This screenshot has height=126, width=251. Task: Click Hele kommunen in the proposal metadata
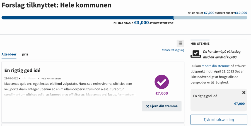(50, 78)
